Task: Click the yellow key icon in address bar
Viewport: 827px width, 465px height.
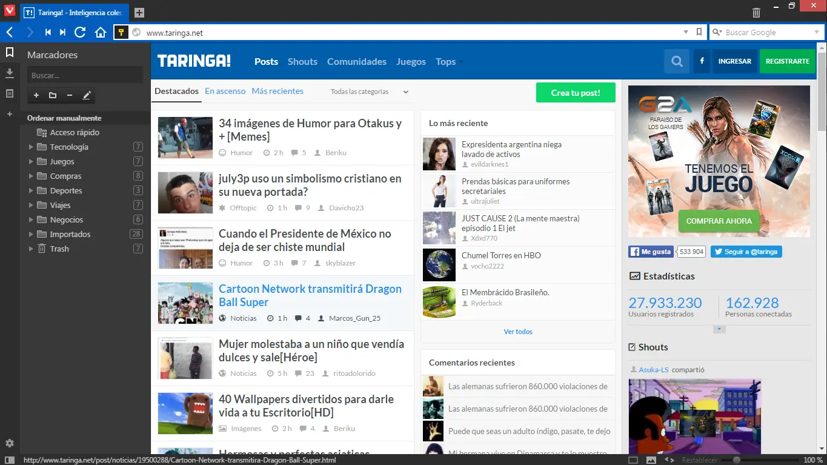Action: click(121, 33)
